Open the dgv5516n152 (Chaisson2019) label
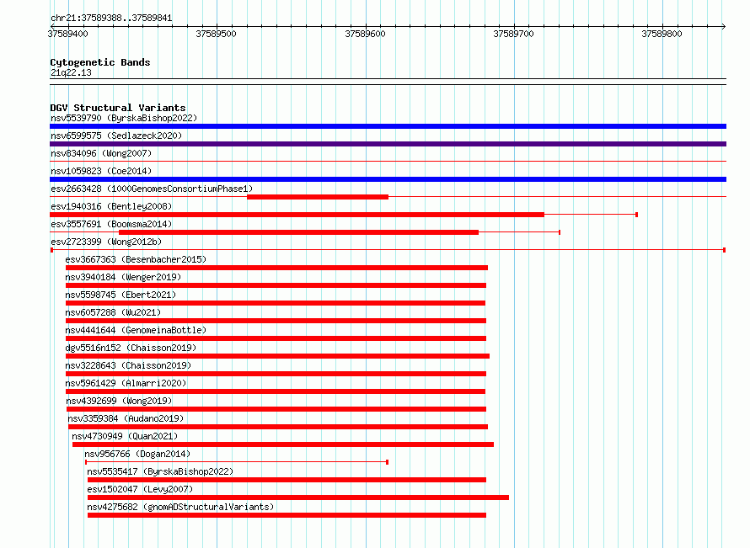 [131, 348]
